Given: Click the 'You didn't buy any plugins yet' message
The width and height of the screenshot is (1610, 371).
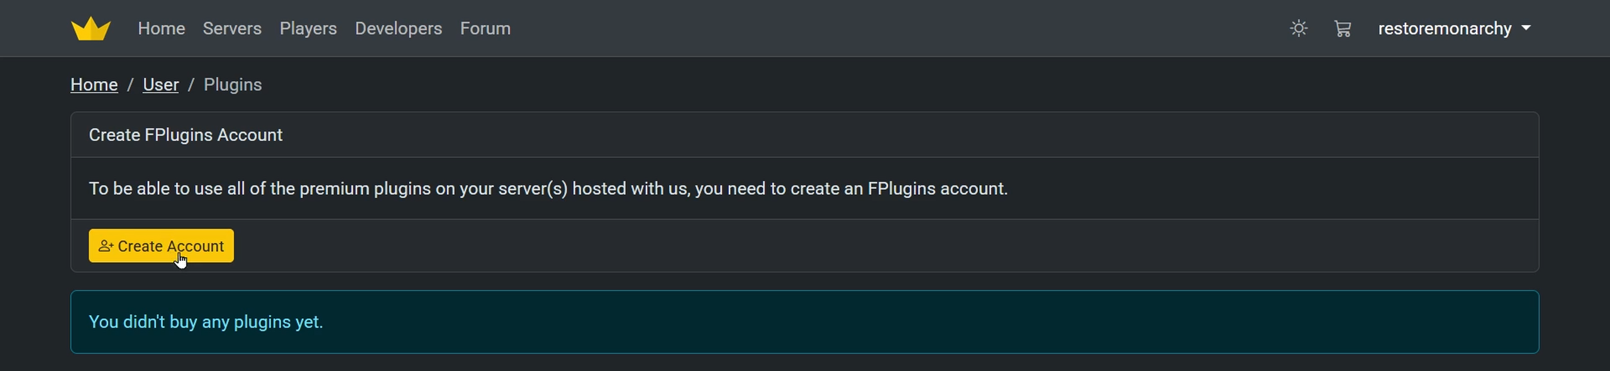Looking at the screenshot, I should pyautogui.click(x=206, y=321).
